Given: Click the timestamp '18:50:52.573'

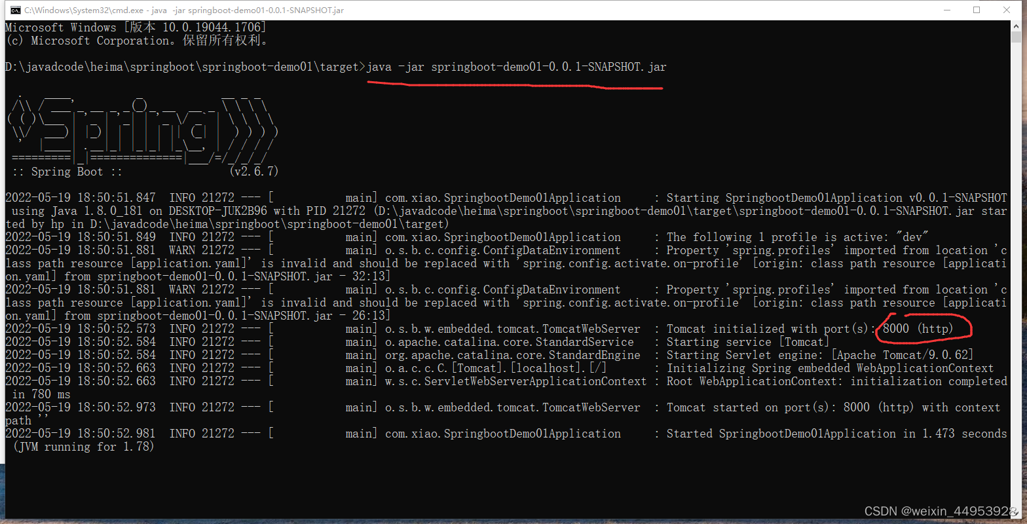Looking at the screenshot, I should 117,329.
